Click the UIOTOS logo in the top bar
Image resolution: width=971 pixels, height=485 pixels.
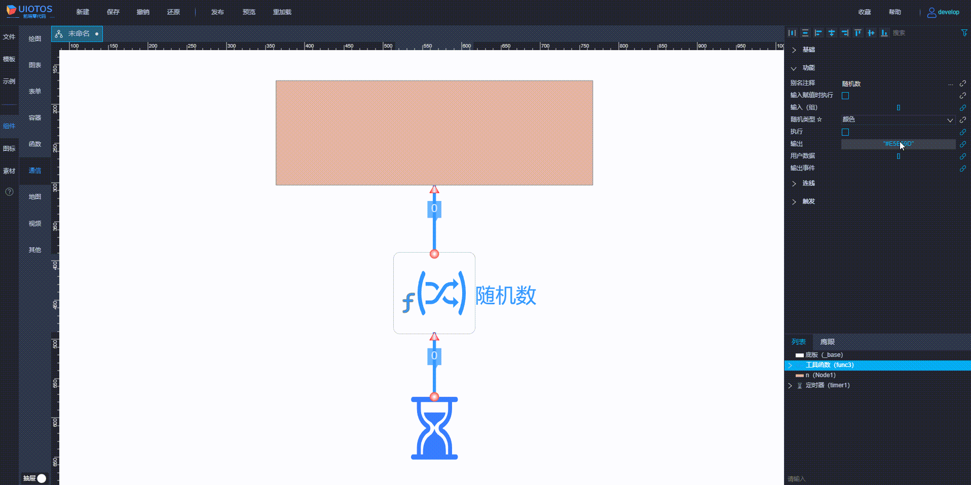point(28,11)
